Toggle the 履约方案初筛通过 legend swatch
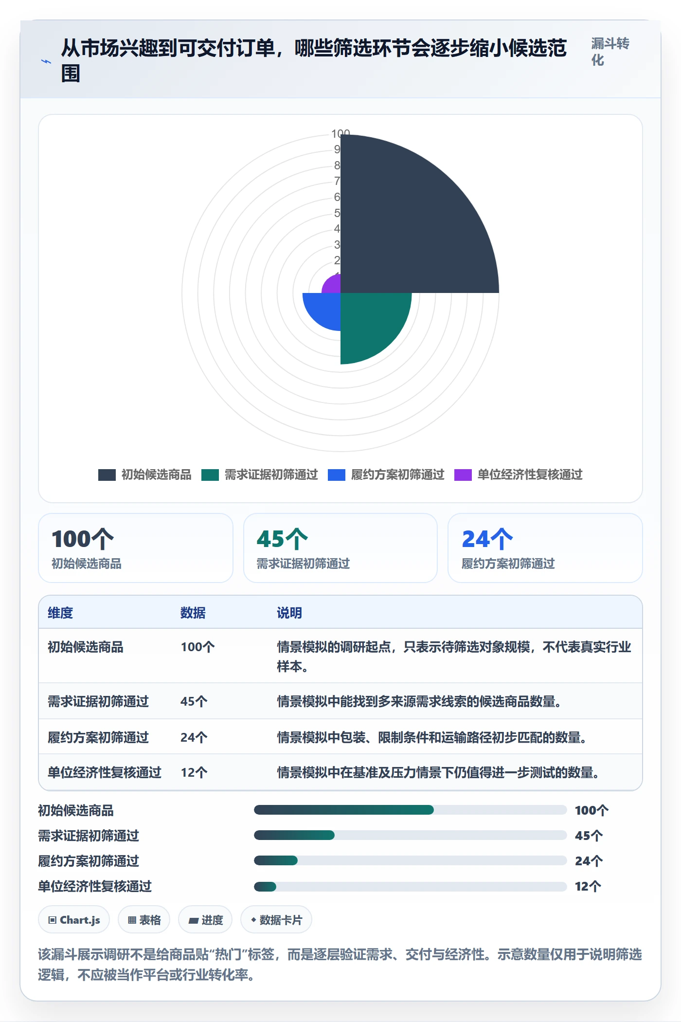The image size is (681, 1022). (337, 474)
